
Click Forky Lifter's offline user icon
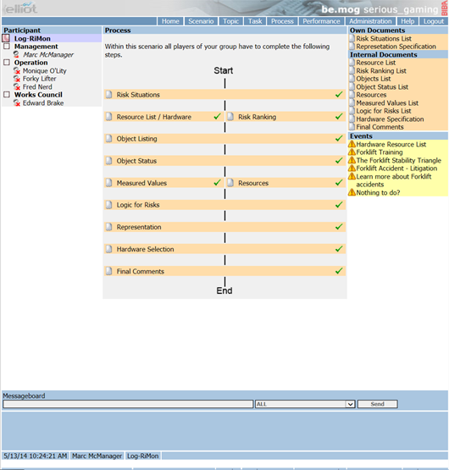(x=17, y=79)
